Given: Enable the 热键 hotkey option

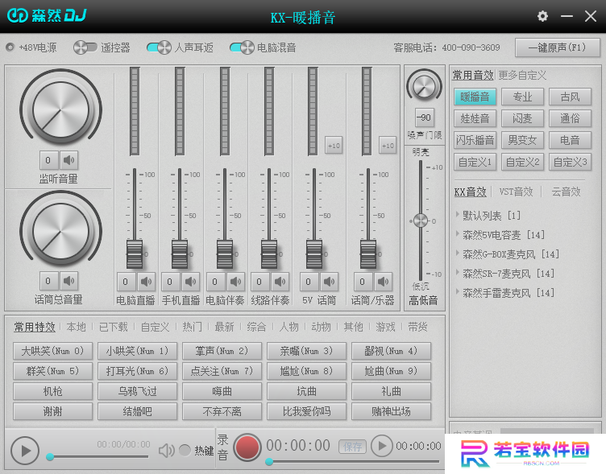Looking at the screenshot, I should pos(185,450).
